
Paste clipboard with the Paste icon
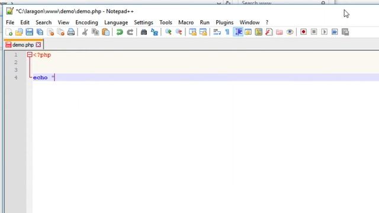click(105, 32)
